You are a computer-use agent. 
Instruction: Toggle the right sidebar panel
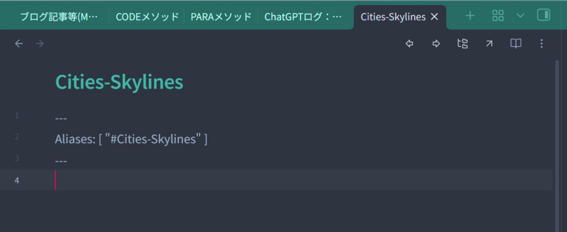click(544, 16)
